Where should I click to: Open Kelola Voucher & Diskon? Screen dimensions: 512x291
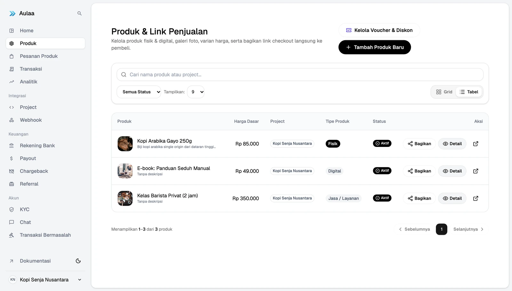(x=379, y=30)
